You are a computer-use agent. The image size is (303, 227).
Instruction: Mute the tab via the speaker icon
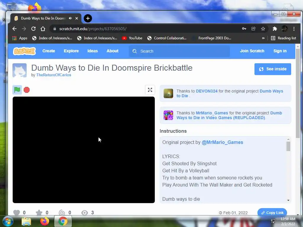(x=70, y=18)
